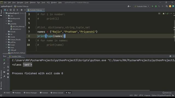Click the restore layout icon in Run panel

[x=4, y=72]
